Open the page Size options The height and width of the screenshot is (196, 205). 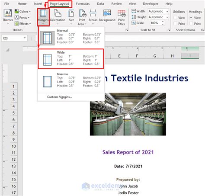pyautogui.click(x=71, y=17)
